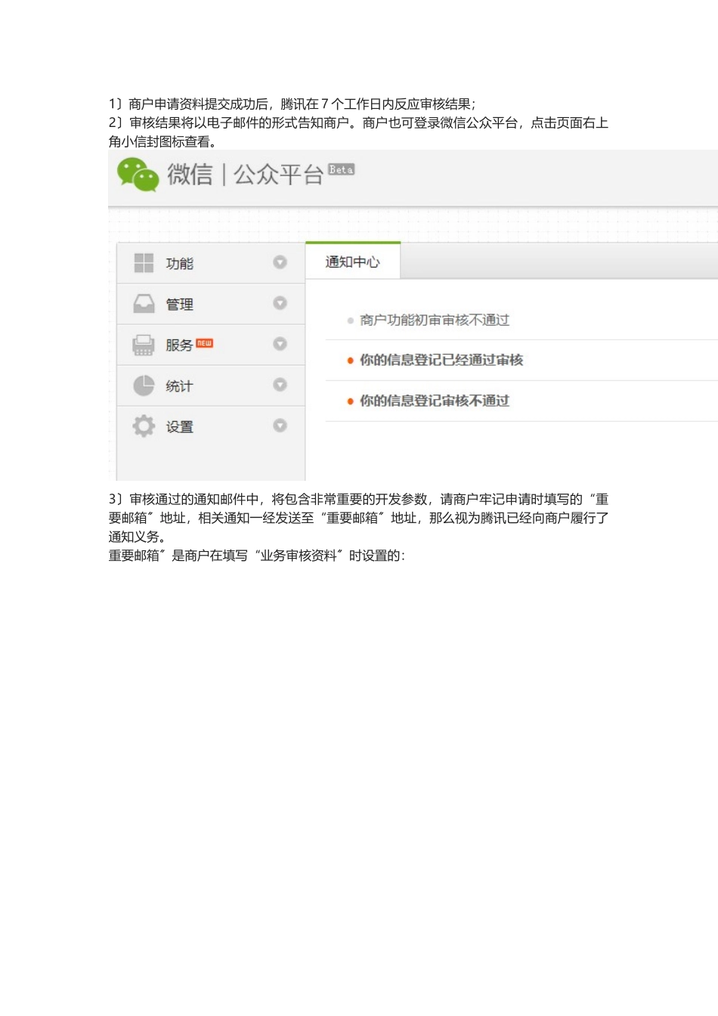Open notification 你的信息登记已经通过审核
The height and width of the screenshot is (1016, 718).
click(x=441, y=360)
